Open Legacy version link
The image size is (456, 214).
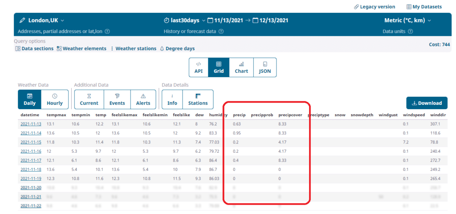click(x=375, y=7)
